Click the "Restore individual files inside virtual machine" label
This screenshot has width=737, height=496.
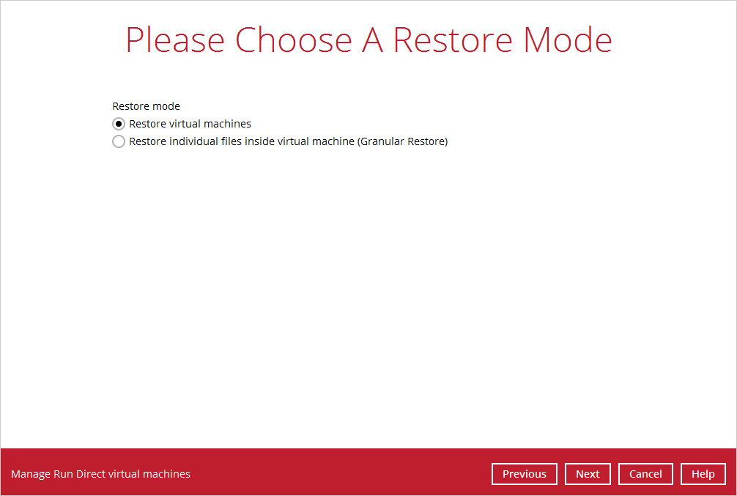click(242, 141)
